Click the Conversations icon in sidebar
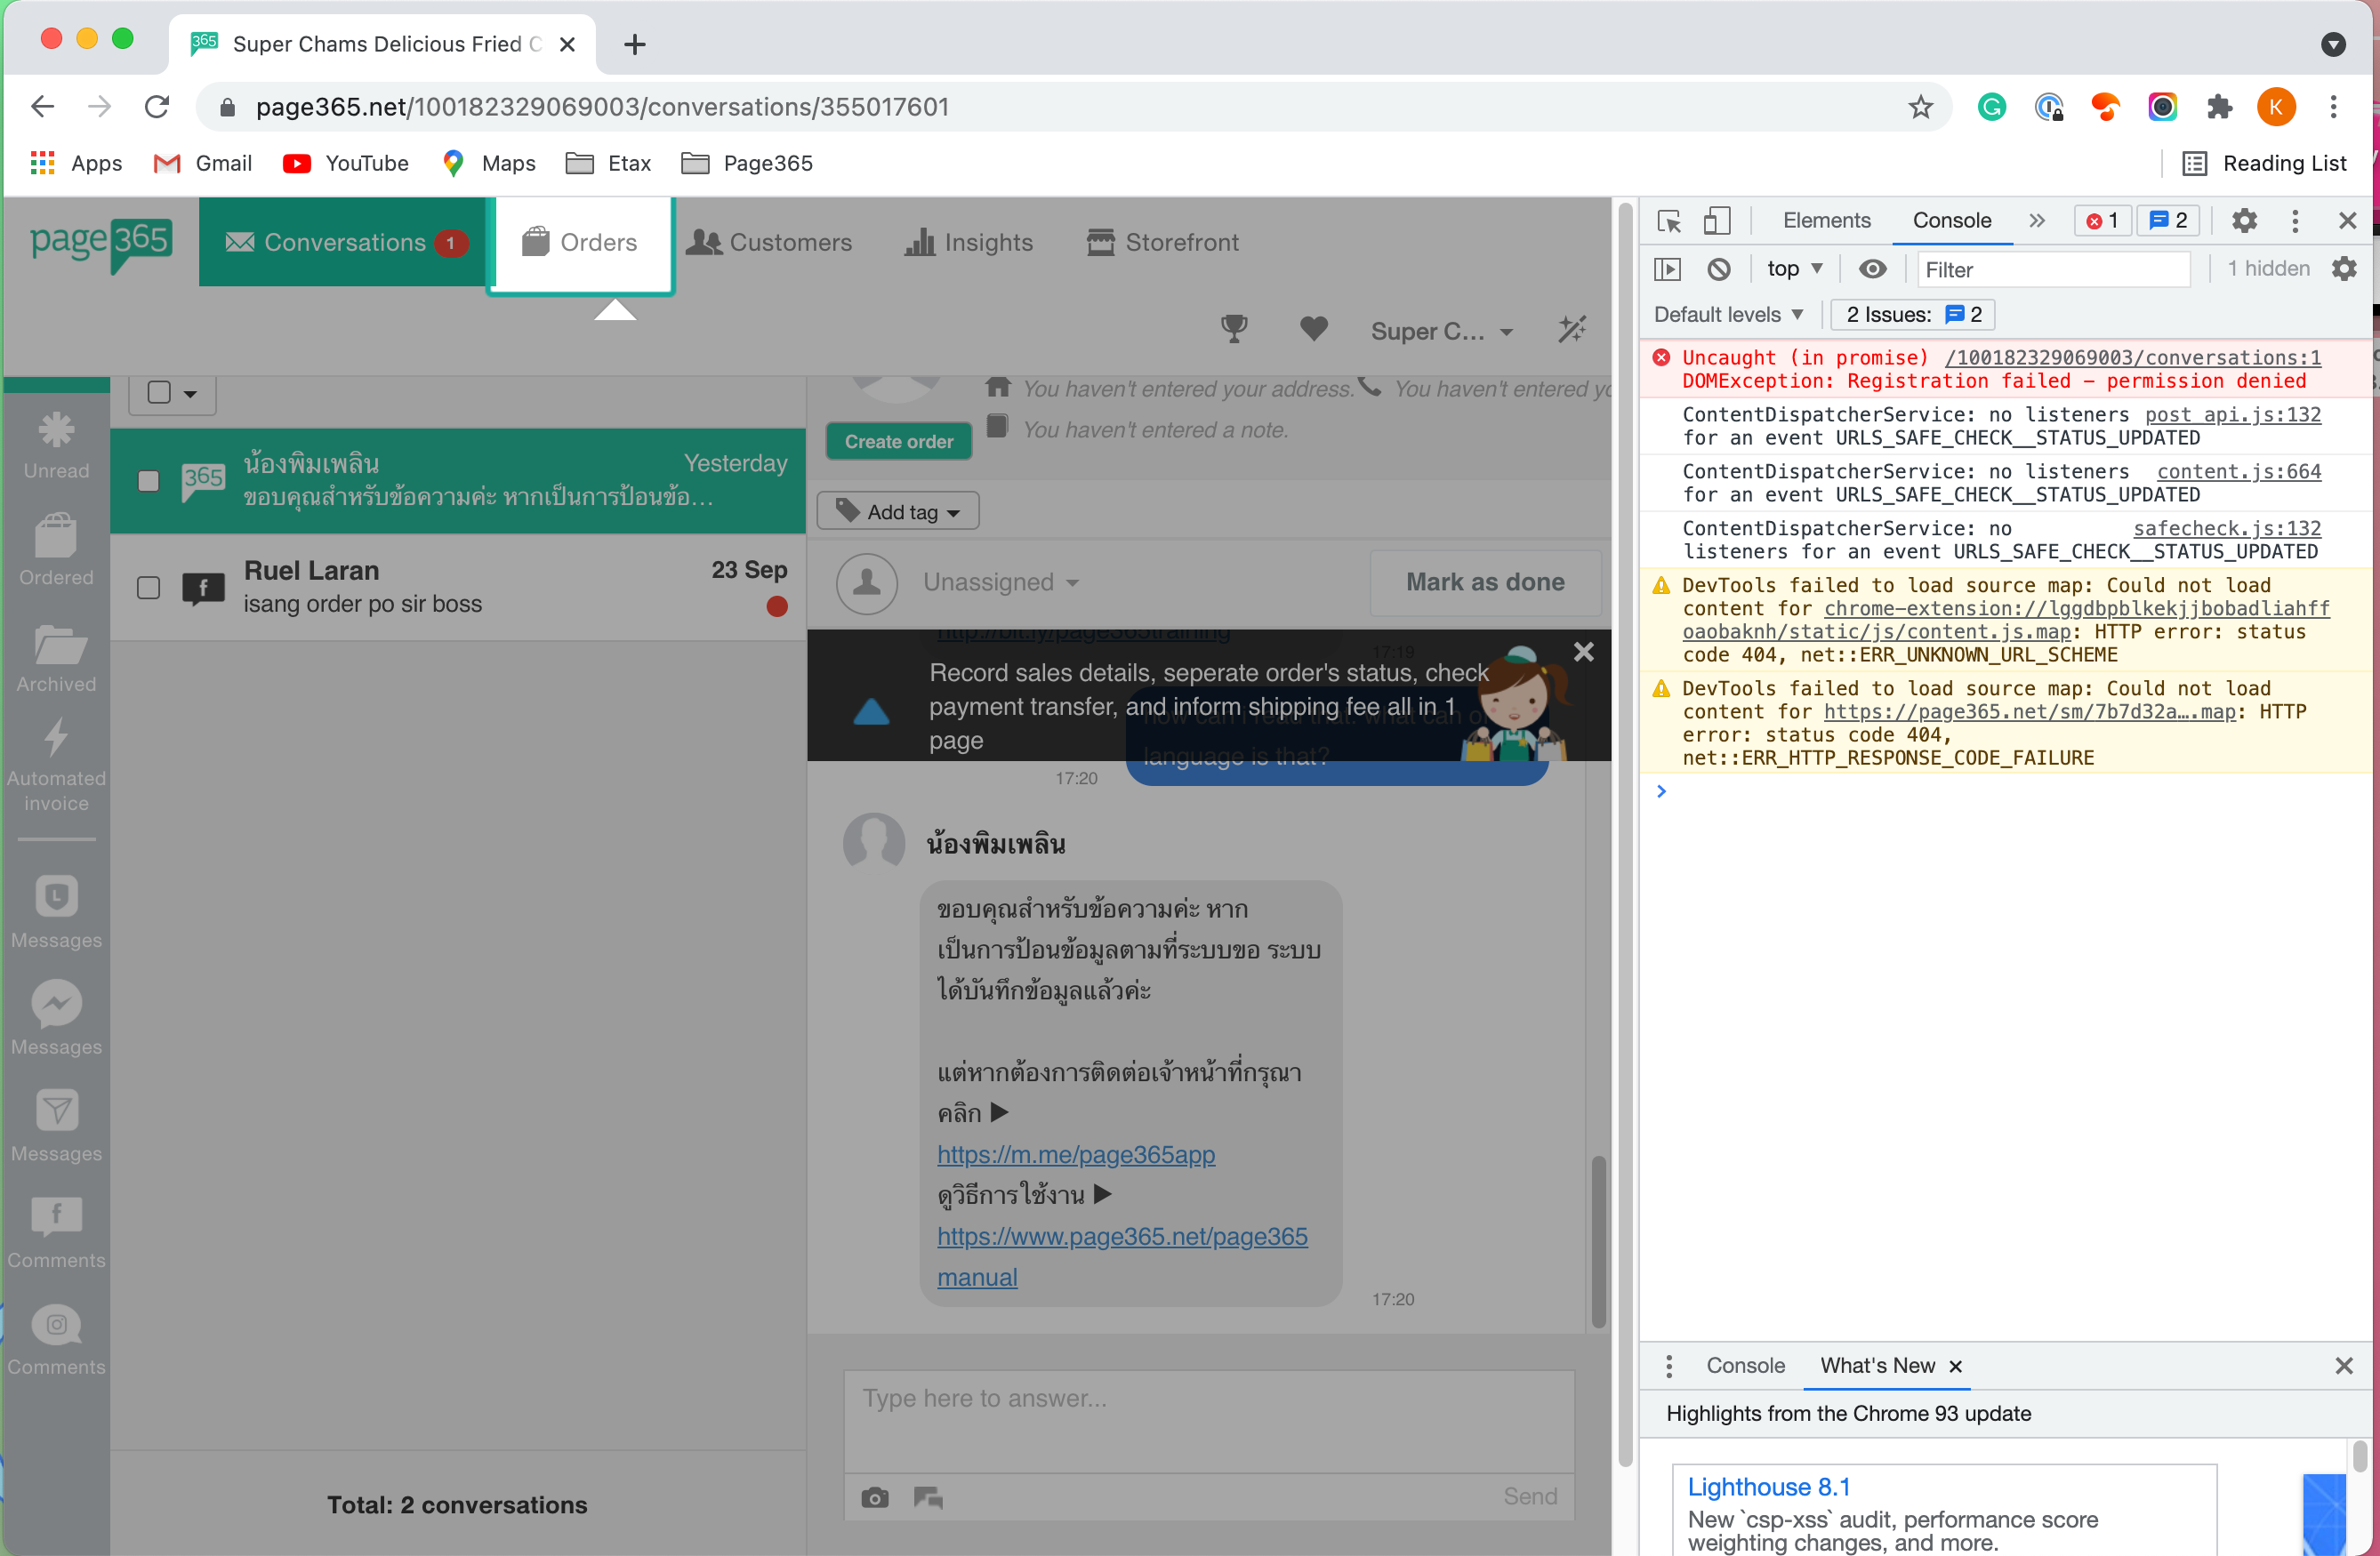Screen dimensions: 2380x1556 (x=238, y=241)
